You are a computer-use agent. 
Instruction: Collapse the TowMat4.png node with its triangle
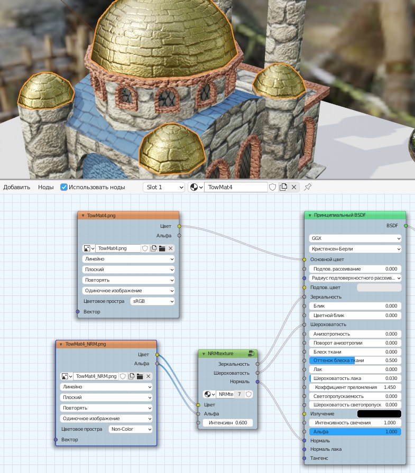83,216
